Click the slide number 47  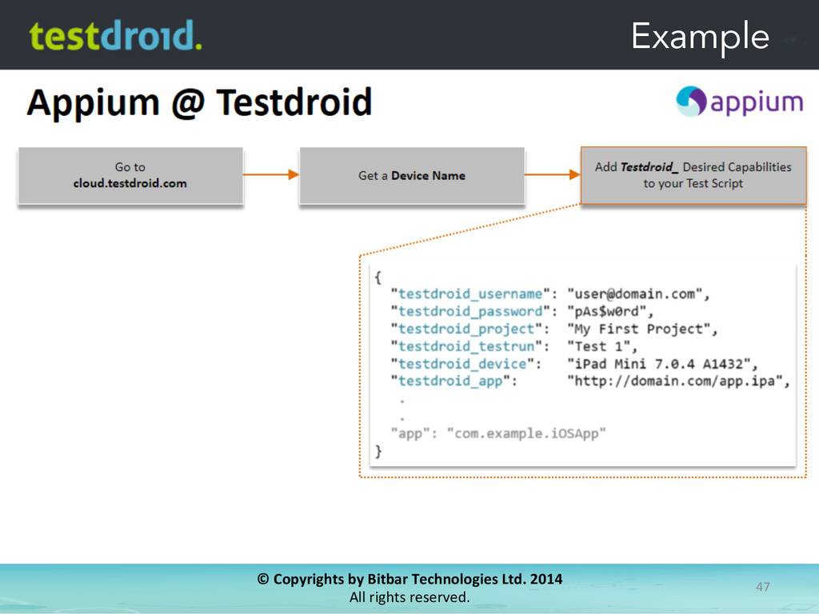762,587
